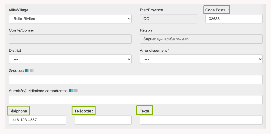Image resolution: width=271 pixels, height=134 pixels.
Task: Click the État/Province field showing QC
Action: [x=168, y=19]
